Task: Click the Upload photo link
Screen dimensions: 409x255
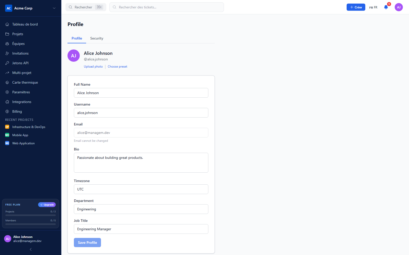Action: click(x=93, y=67)
